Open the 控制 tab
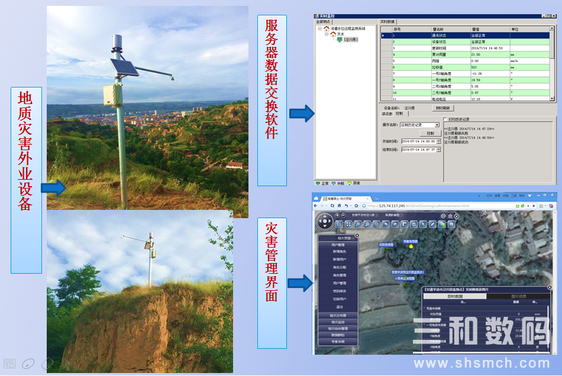The height and width of the screenshot is (376, 562). tap(399, 114)
